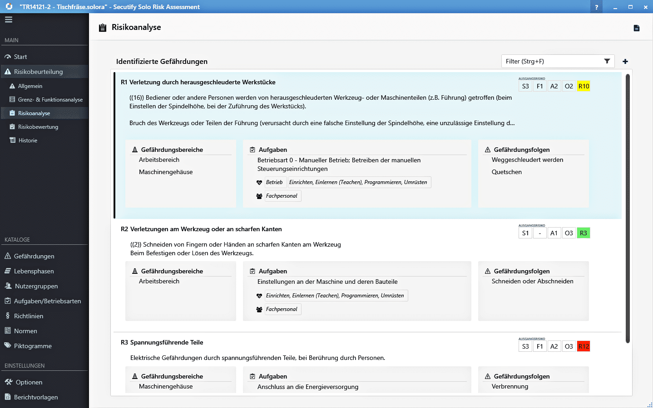
Task: Click the Richtlinien paragraph icon
Action: (x=8, y=316)
